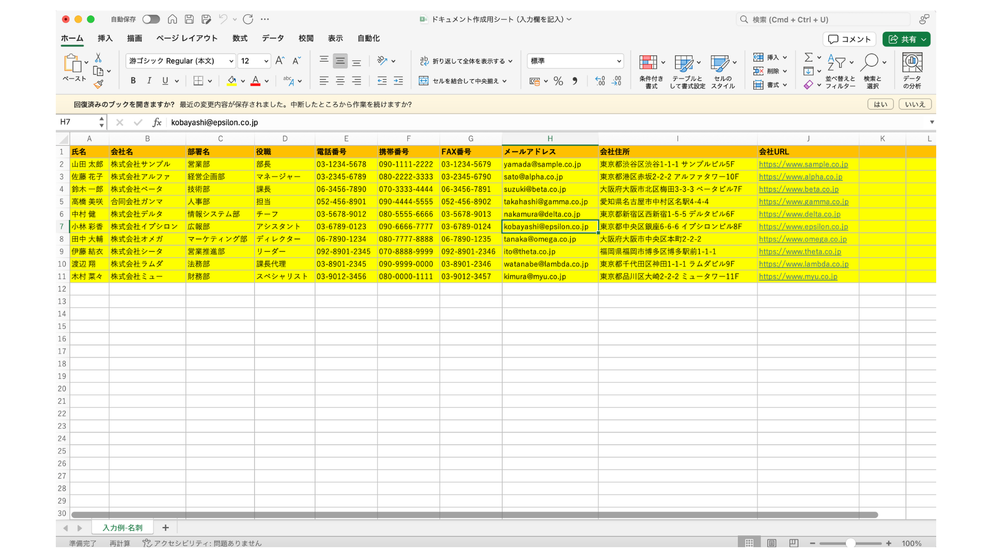Toggle bold formatting button
This screenshot has height=558, width=992.
(133, 81)
